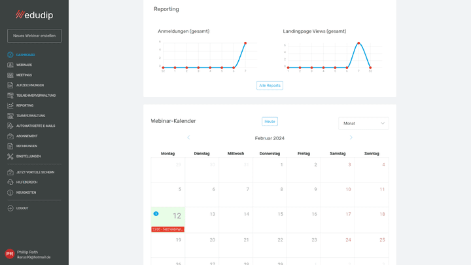Go to next month with right chevron
This screenshot has height=265, width=471.
pos(351,137)
